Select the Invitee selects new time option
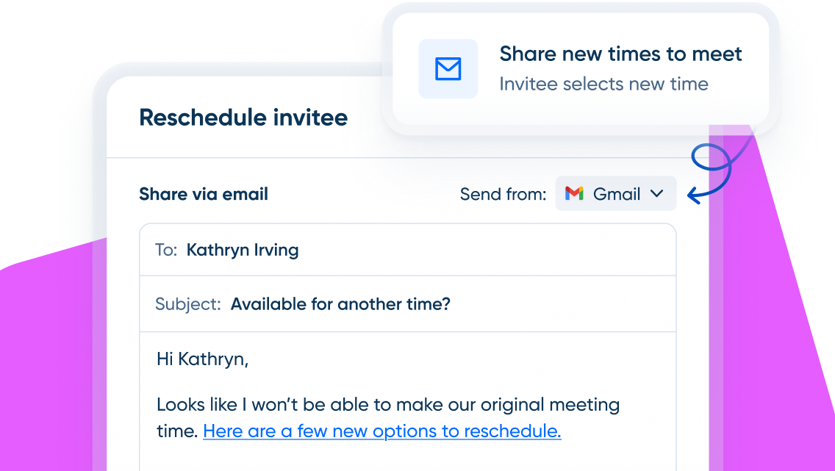This screenshot has width=835, height=471. point(603,84)
